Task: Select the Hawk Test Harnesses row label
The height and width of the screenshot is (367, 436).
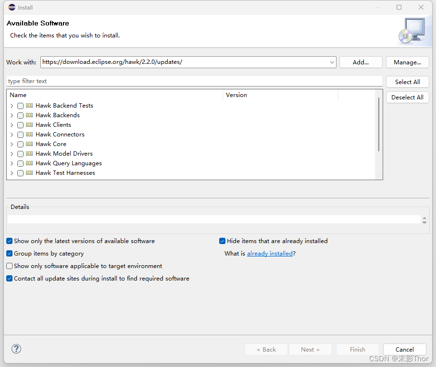Action: tap(65, 173)
